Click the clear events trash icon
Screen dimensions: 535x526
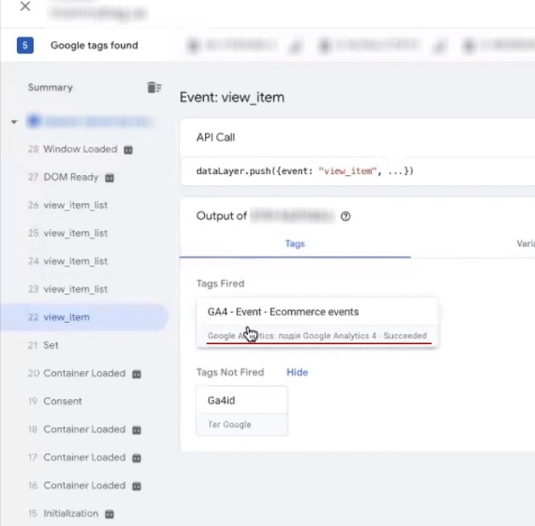click(x=153, y=88)
